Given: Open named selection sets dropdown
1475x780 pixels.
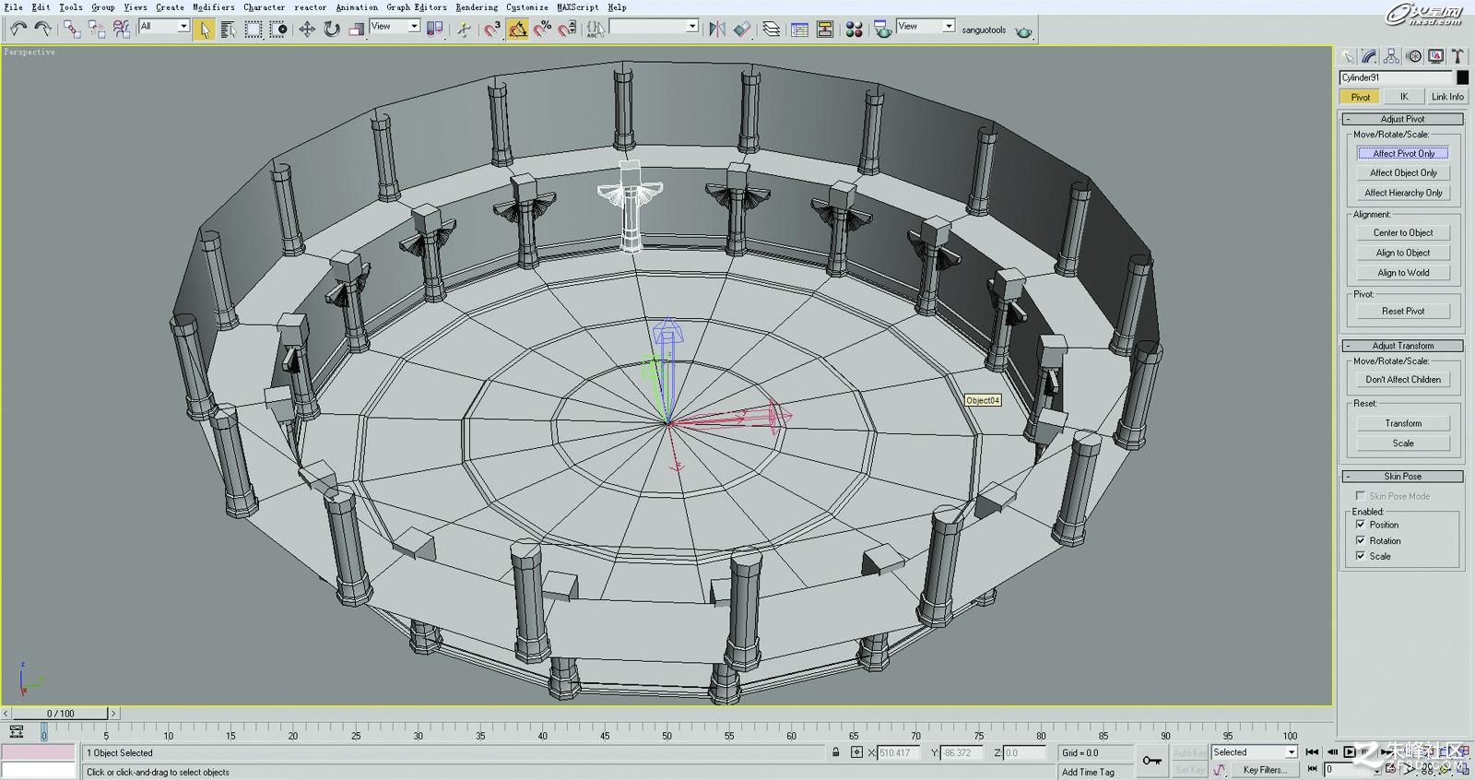Looking at the screenshot, I should [654, 26].
